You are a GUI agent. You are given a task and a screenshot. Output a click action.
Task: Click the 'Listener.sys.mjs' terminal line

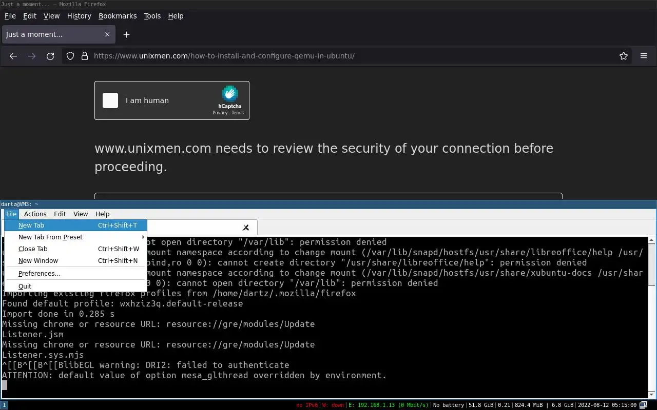(x=43, y=355)
